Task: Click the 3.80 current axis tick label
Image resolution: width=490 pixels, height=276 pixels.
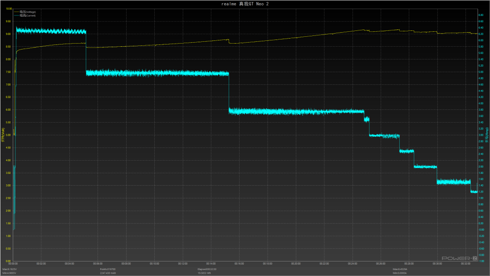Action: pyautogui.click(x=481, y=110)
